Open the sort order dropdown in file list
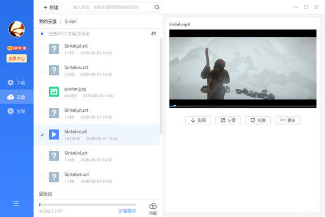The height and width of the screenshot is (217, 325). click(x=154, y=34)
